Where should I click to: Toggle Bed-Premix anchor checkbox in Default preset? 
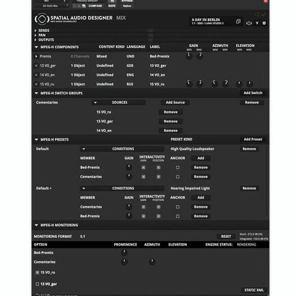point(178,167)
